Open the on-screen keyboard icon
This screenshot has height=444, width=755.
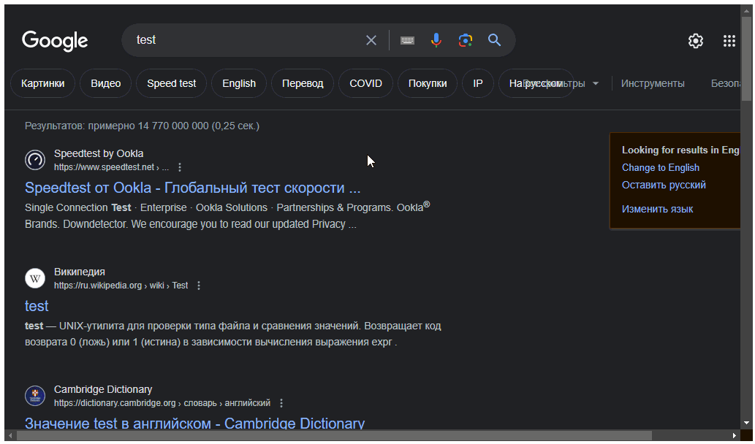click(408, 40)
